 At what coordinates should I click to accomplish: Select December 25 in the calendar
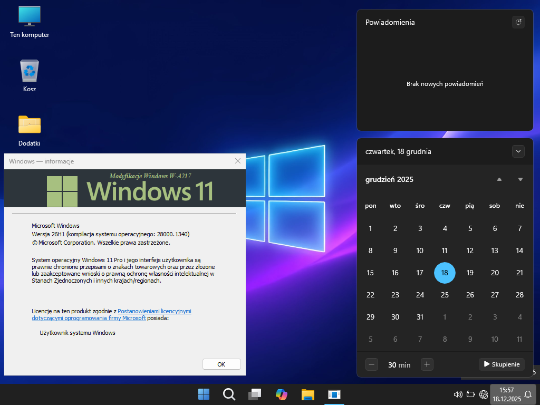(445, 295)
